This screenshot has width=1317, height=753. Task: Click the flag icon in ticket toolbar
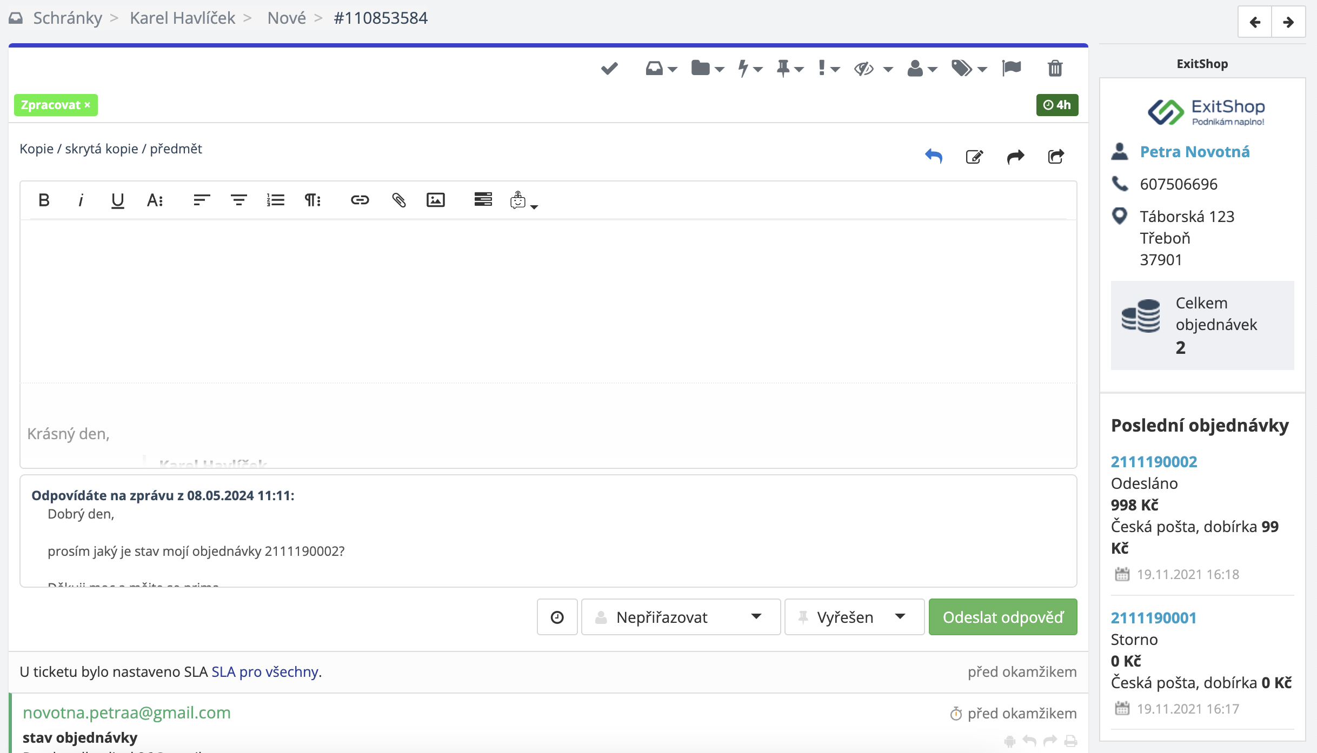(x=1011, y=69)
